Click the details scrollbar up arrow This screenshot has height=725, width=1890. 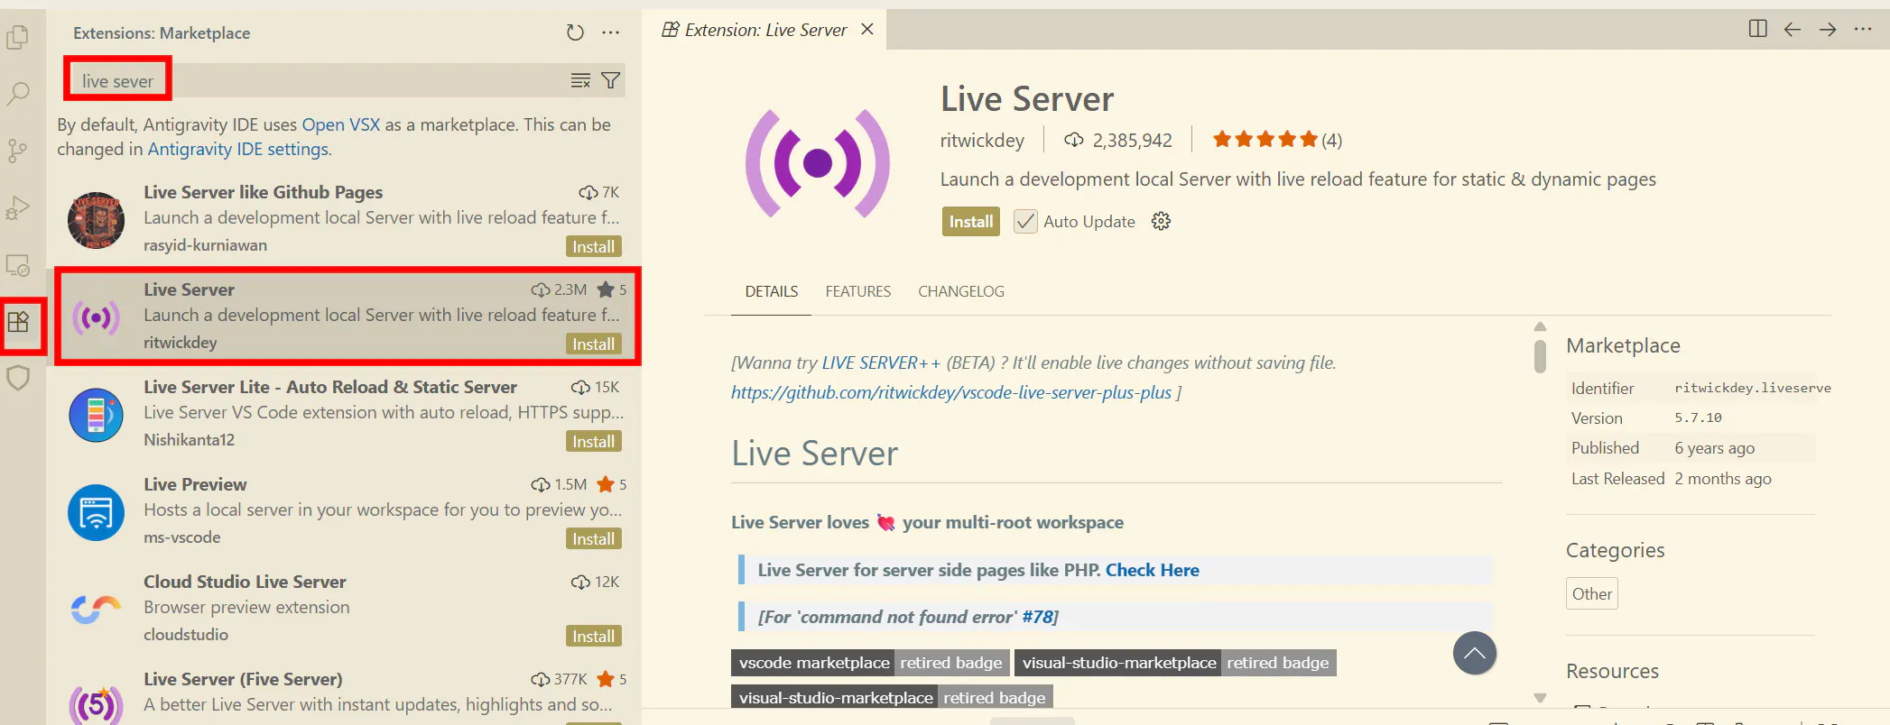click(x=1541, y=326)
